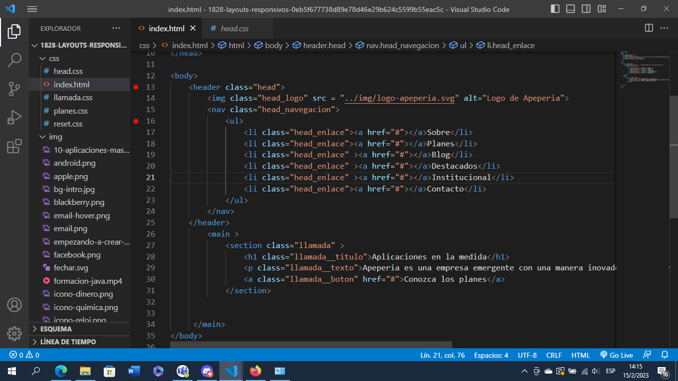Start Go Live server
The image size is (678, 381).
coord(616,355)
